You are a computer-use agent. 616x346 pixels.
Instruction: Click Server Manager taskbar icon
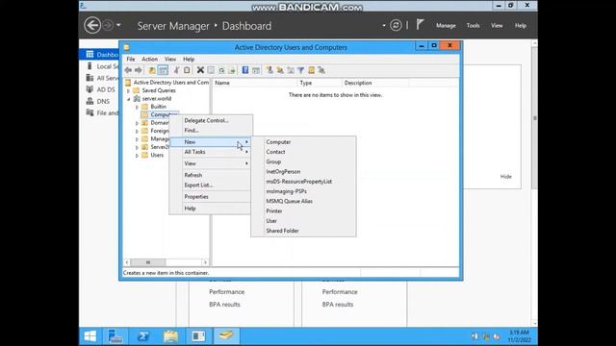click(x=115, y=336)
